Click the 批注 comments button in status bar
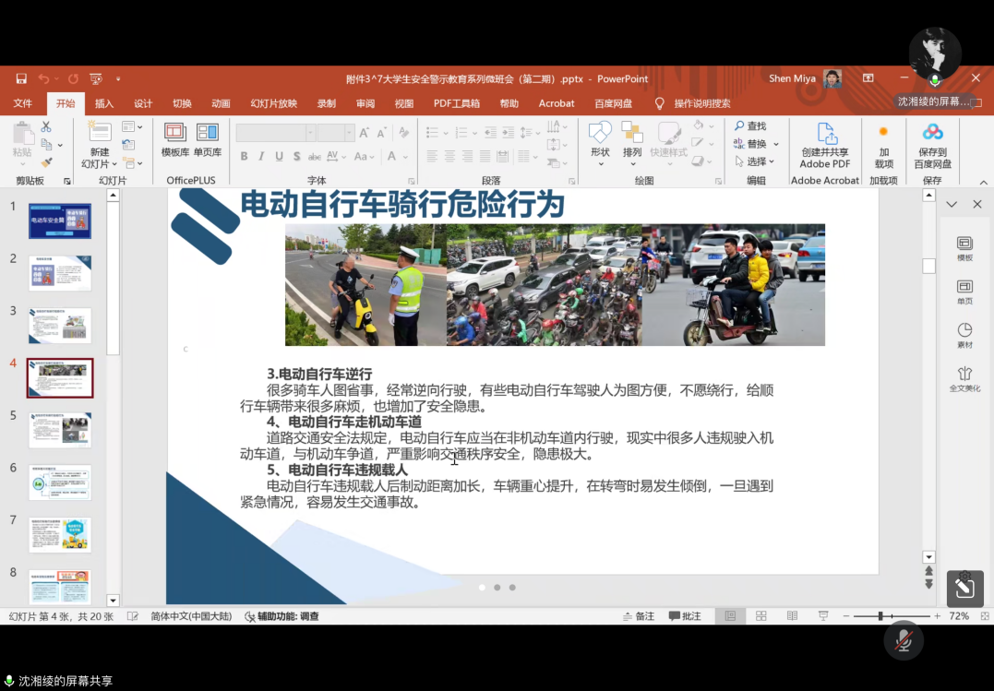The image size is (994, 691). [684, 616]
